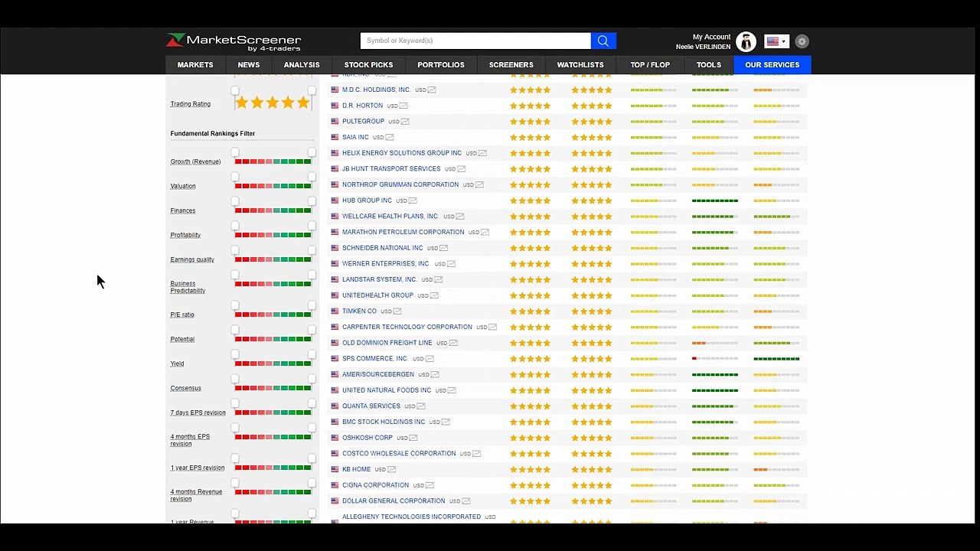Open the user avatar profile picture
Screen dimensions: 980x551
[x=746, y=41]
